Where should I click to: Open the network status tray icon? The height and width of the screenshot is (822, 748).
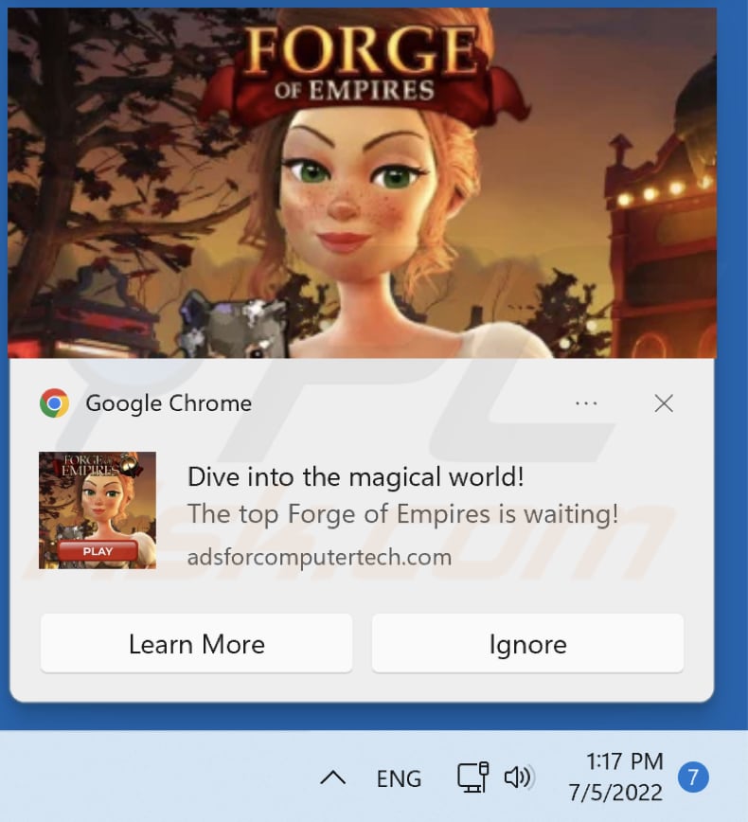click(x=472, y=777)
